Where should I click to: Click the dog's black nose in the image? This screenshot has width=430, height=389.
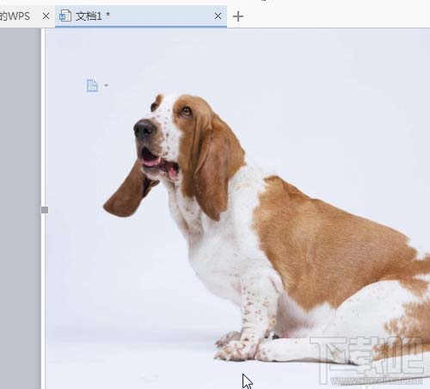(144, 128)
